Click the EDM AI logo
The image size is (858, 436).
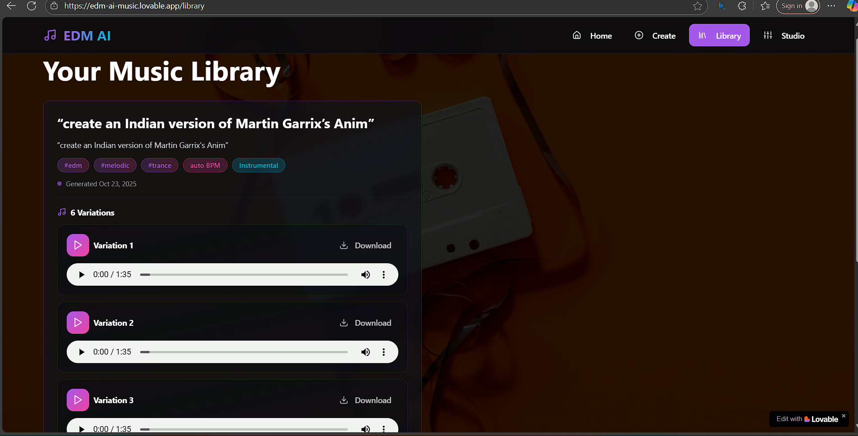[x=77, y=36]
